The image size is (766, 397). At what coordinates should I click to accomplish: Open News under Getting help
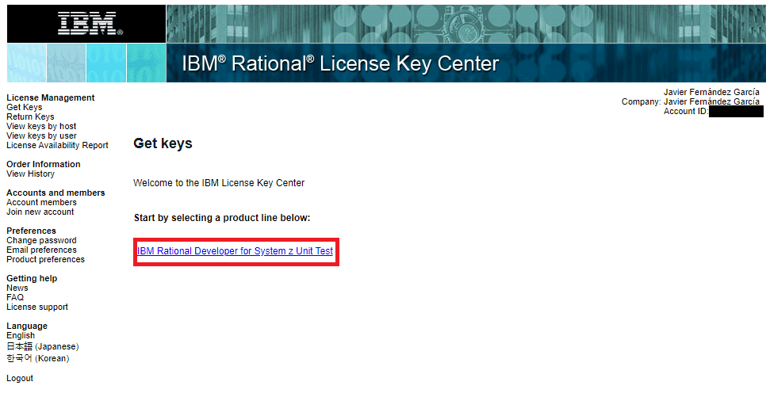(17, 288)
